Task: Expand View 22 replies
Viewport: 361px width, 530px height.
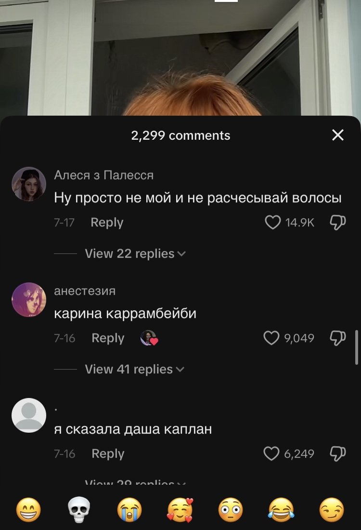Action: point(135,253)
